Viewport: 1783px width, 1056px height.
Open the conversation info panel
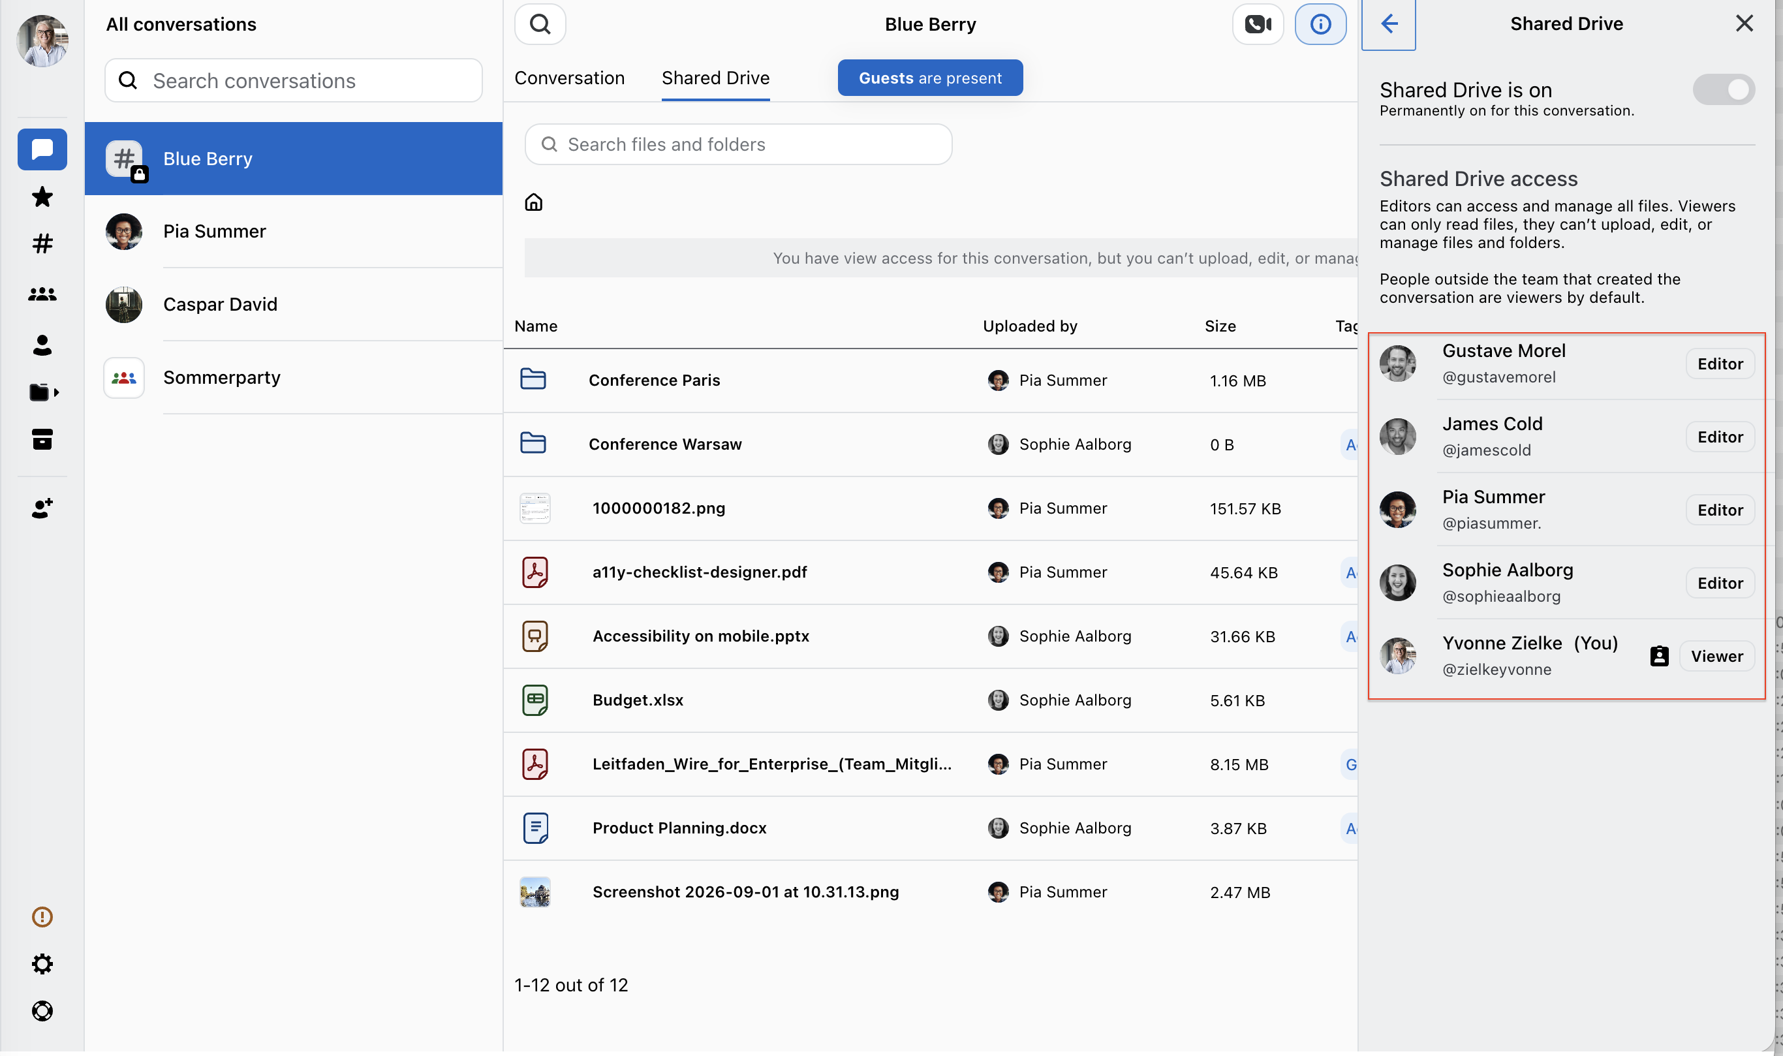point(1320,24)
